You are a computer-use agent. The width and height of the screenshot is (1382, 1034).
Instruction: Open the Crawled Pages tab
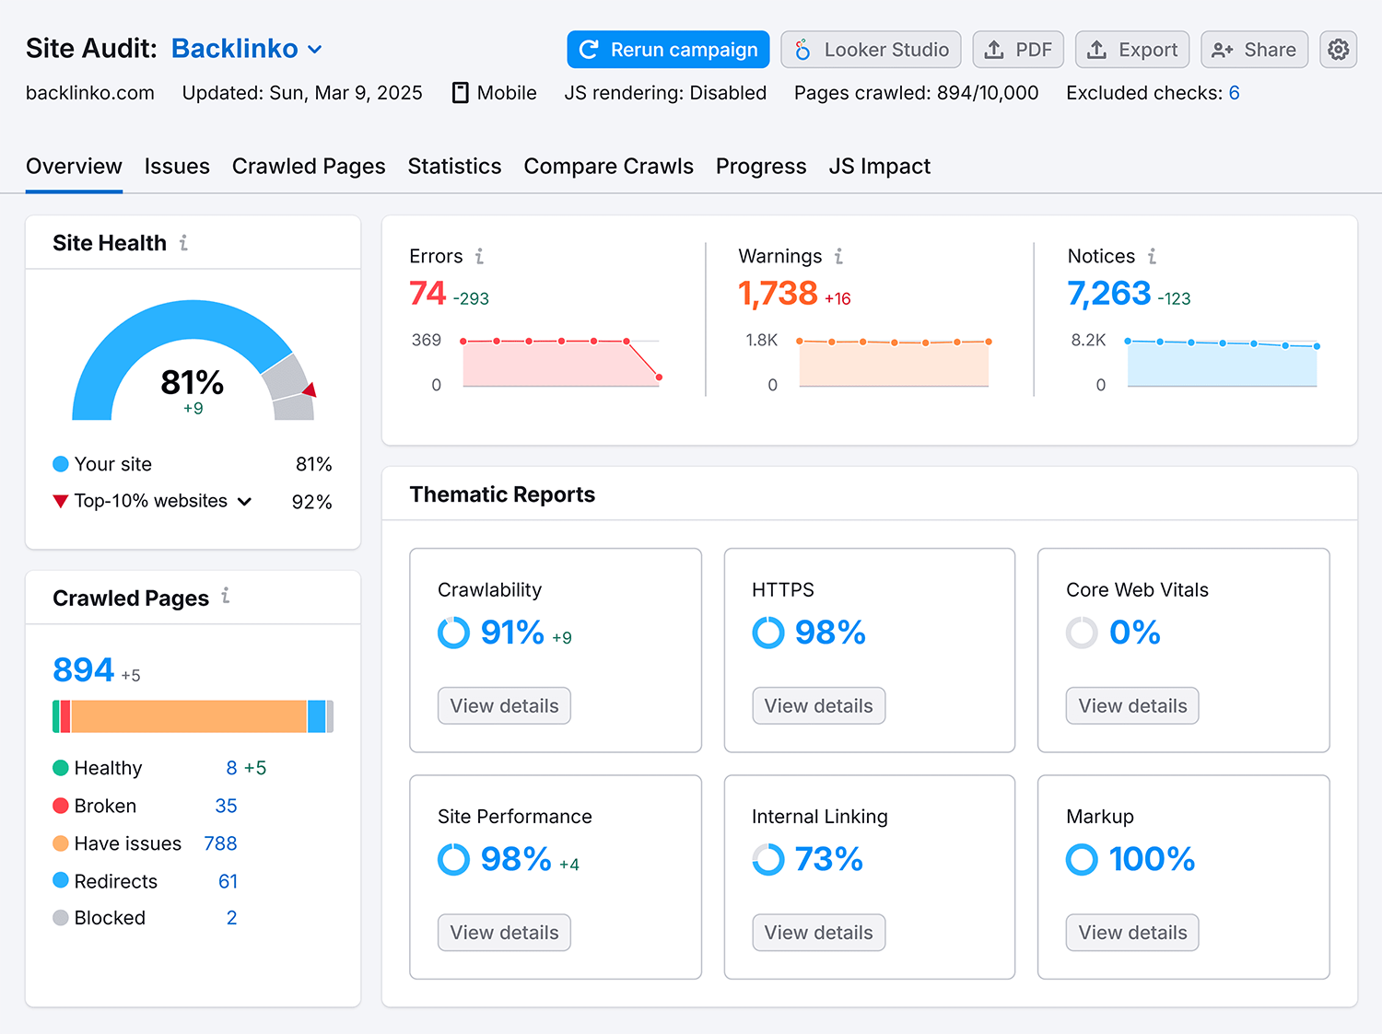pos(309,167)
